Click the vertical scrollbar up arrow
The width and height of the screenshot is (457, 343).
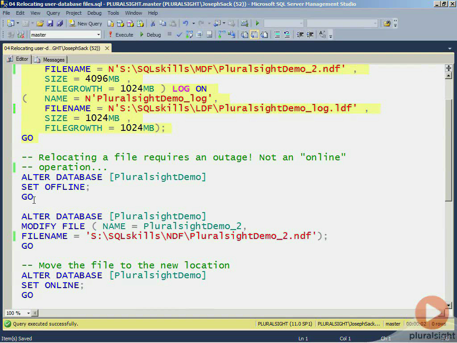pos(449,76)
